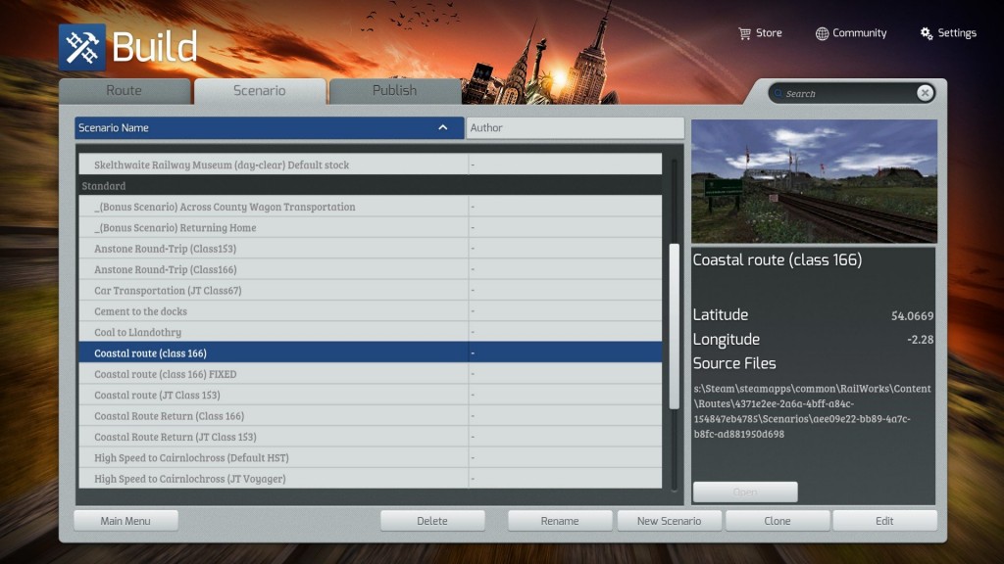
Task: Open the Community globe icon
Action: pyautogui.click(x=822, y=33)
